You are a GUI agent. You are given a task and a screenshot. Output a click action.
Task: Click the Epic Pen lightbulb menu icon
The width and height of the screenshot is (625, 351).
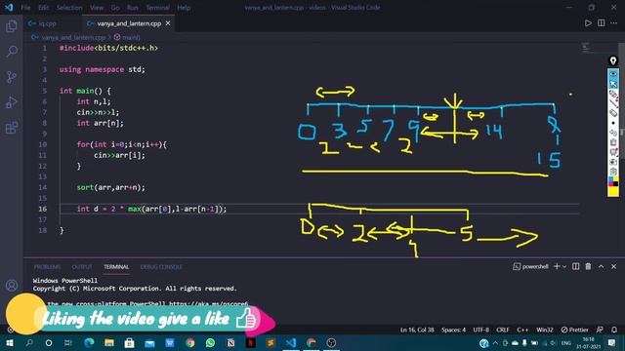pos(613,60)
